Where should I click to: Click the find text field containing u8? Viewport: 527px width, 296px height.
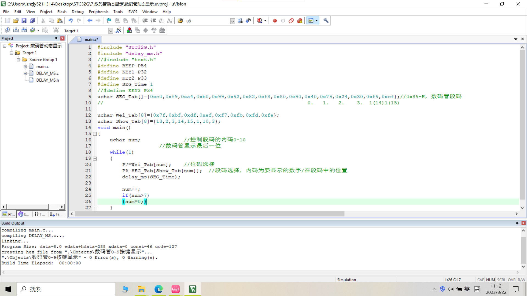pos(208,21)
